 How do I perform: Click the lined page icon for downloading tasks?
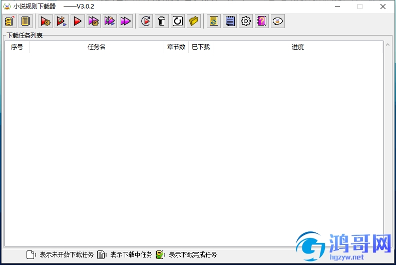(101, 254)
